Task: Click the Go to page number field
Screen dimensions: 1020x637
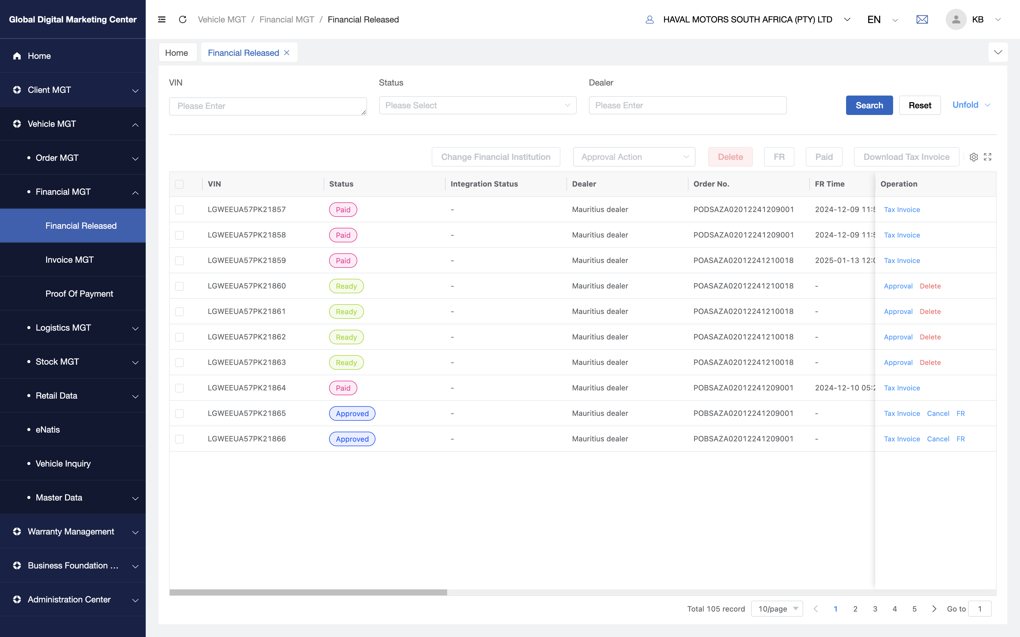Action: [x=980, y=609]
